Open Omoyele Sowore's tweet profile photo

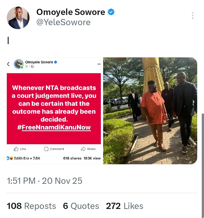18,18
